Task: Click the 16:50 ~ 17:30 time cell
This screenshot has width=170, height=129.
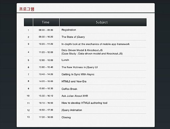Action: tap(46, 110)
